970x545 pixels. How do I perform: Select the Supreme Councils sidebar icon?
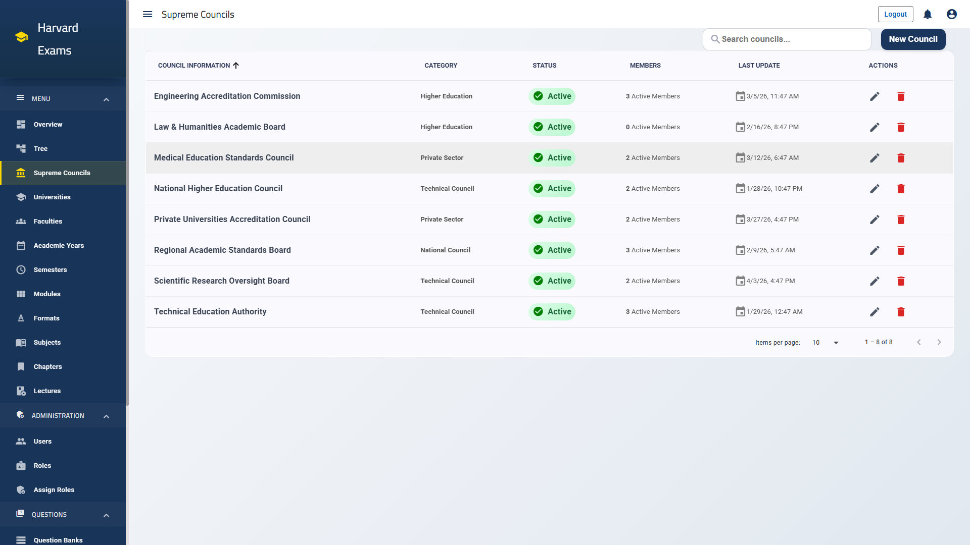(x=21, y=173)
